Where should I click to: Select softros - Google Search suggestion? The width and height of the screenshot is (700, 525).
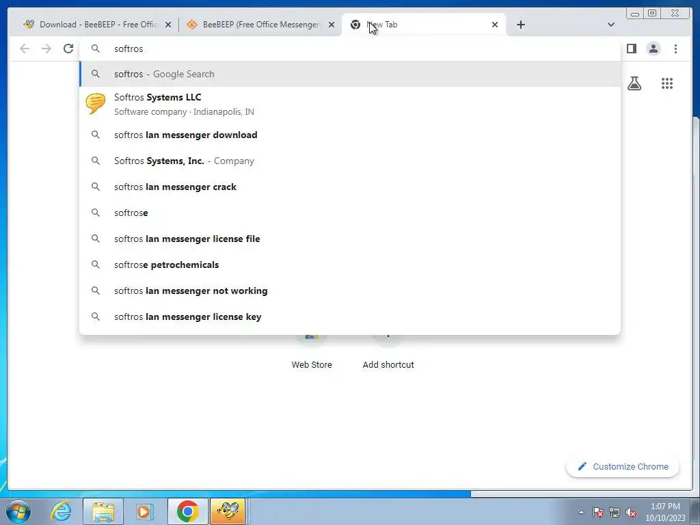[x=350, y=74]
